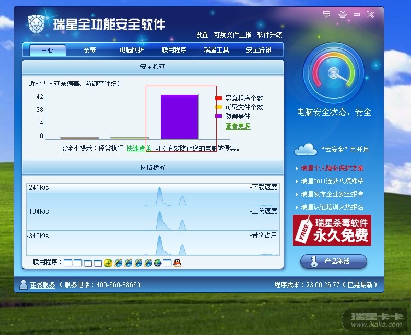Click the 下载速度 label
Screen dimensions: 411x335
click(263, 187)
